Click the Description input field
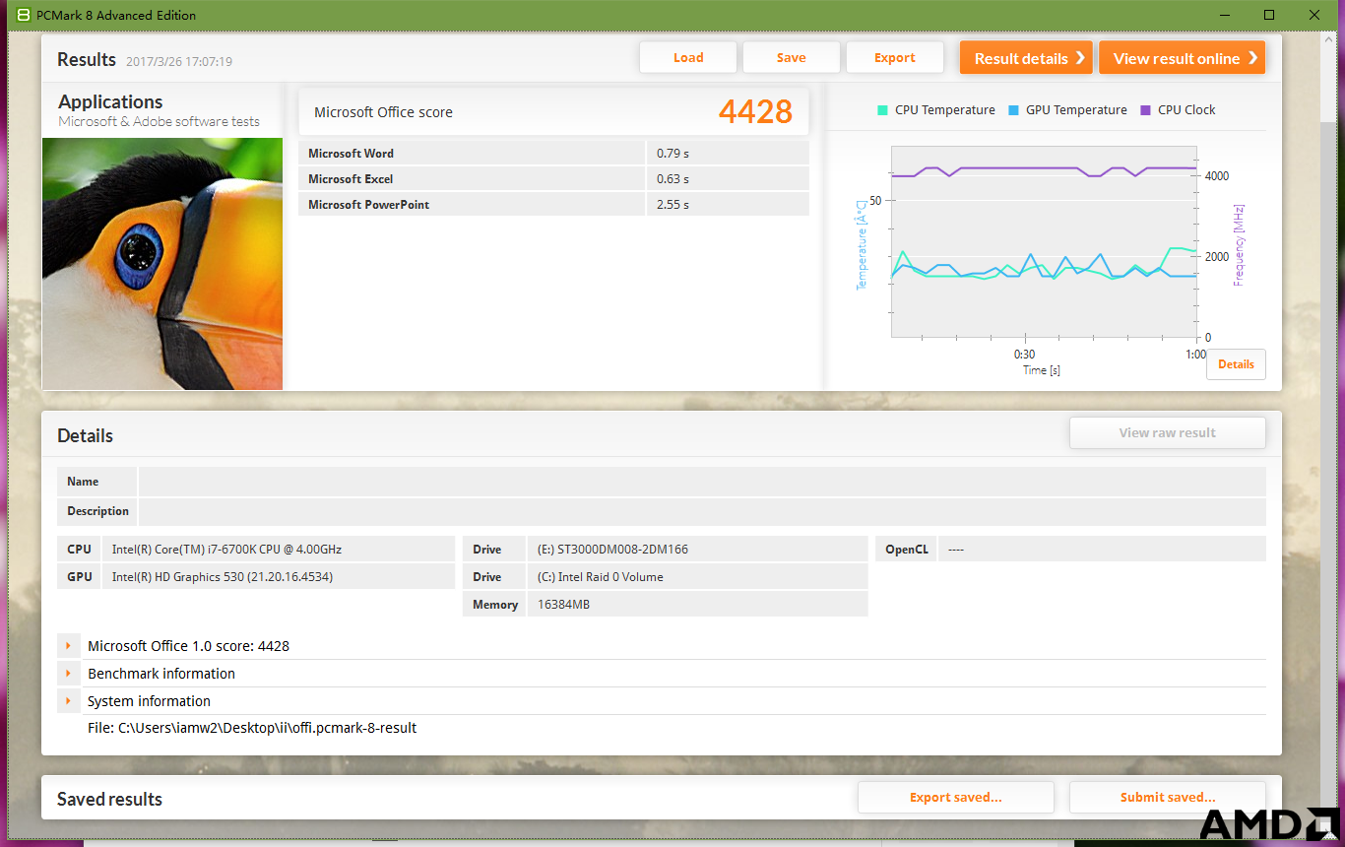This screenshot has height=847, width=1345. (702, 511)
